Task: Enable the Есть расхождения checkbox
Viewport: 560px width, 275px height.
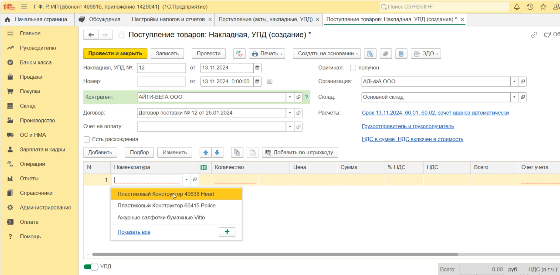Action: pos(87,139)
